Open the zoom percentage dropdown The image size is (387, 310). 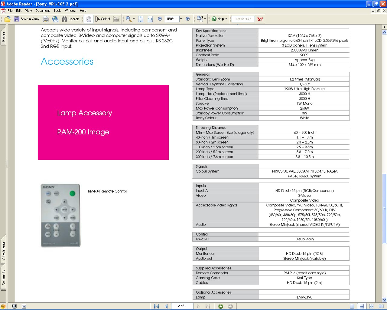pos(181,19)
